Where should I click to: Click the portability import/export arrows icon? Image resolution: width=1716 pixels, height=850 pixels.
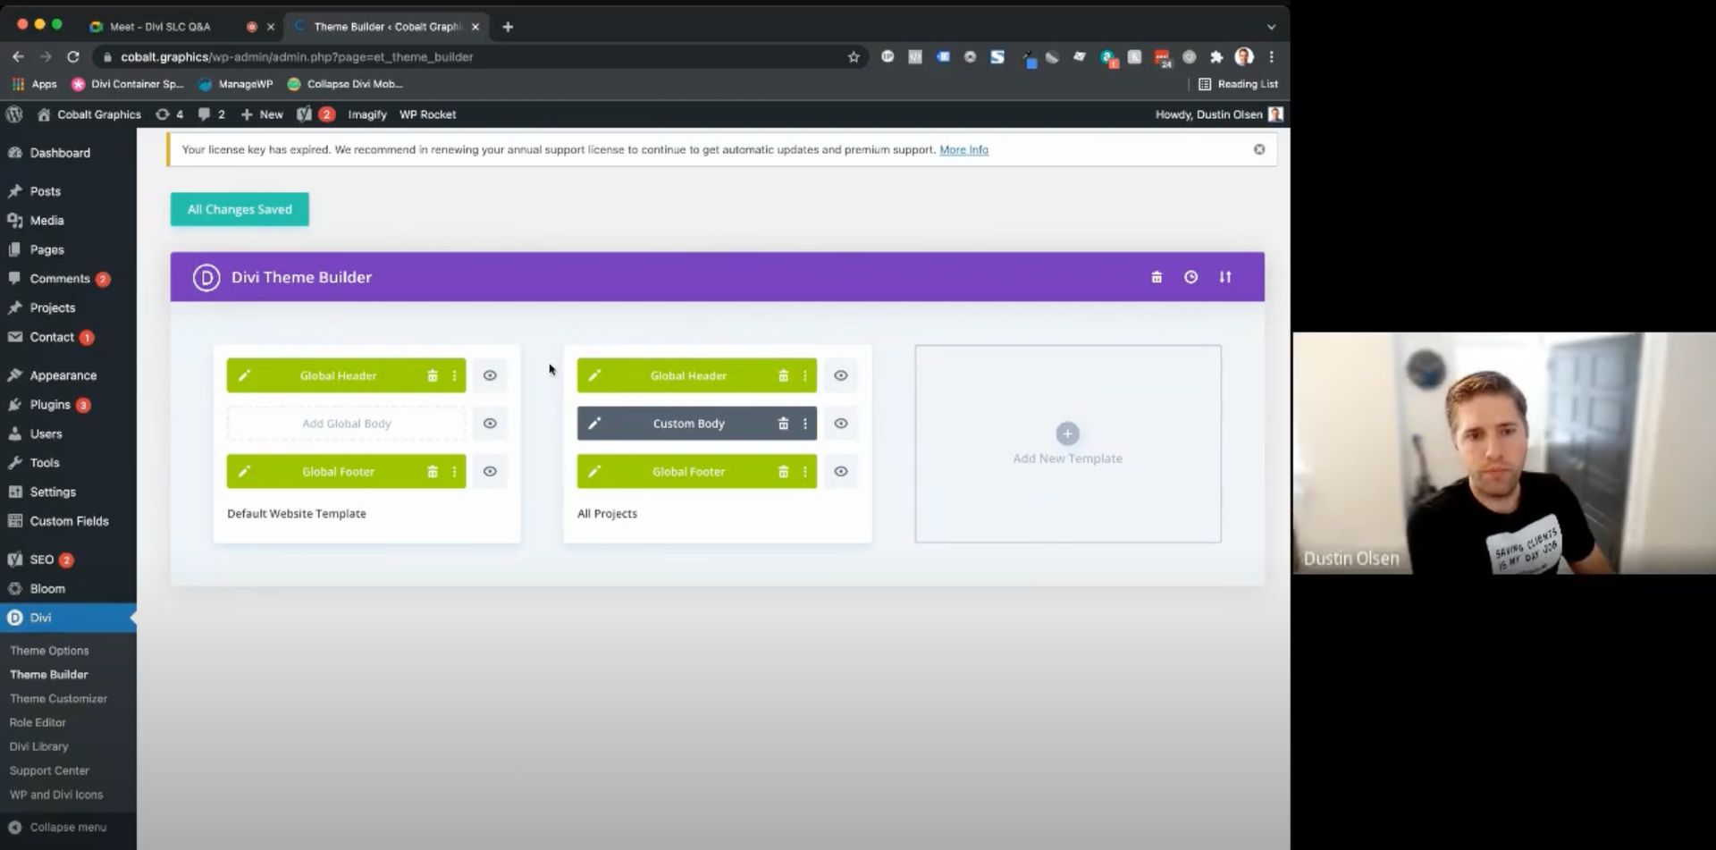tap(1224, 277)
